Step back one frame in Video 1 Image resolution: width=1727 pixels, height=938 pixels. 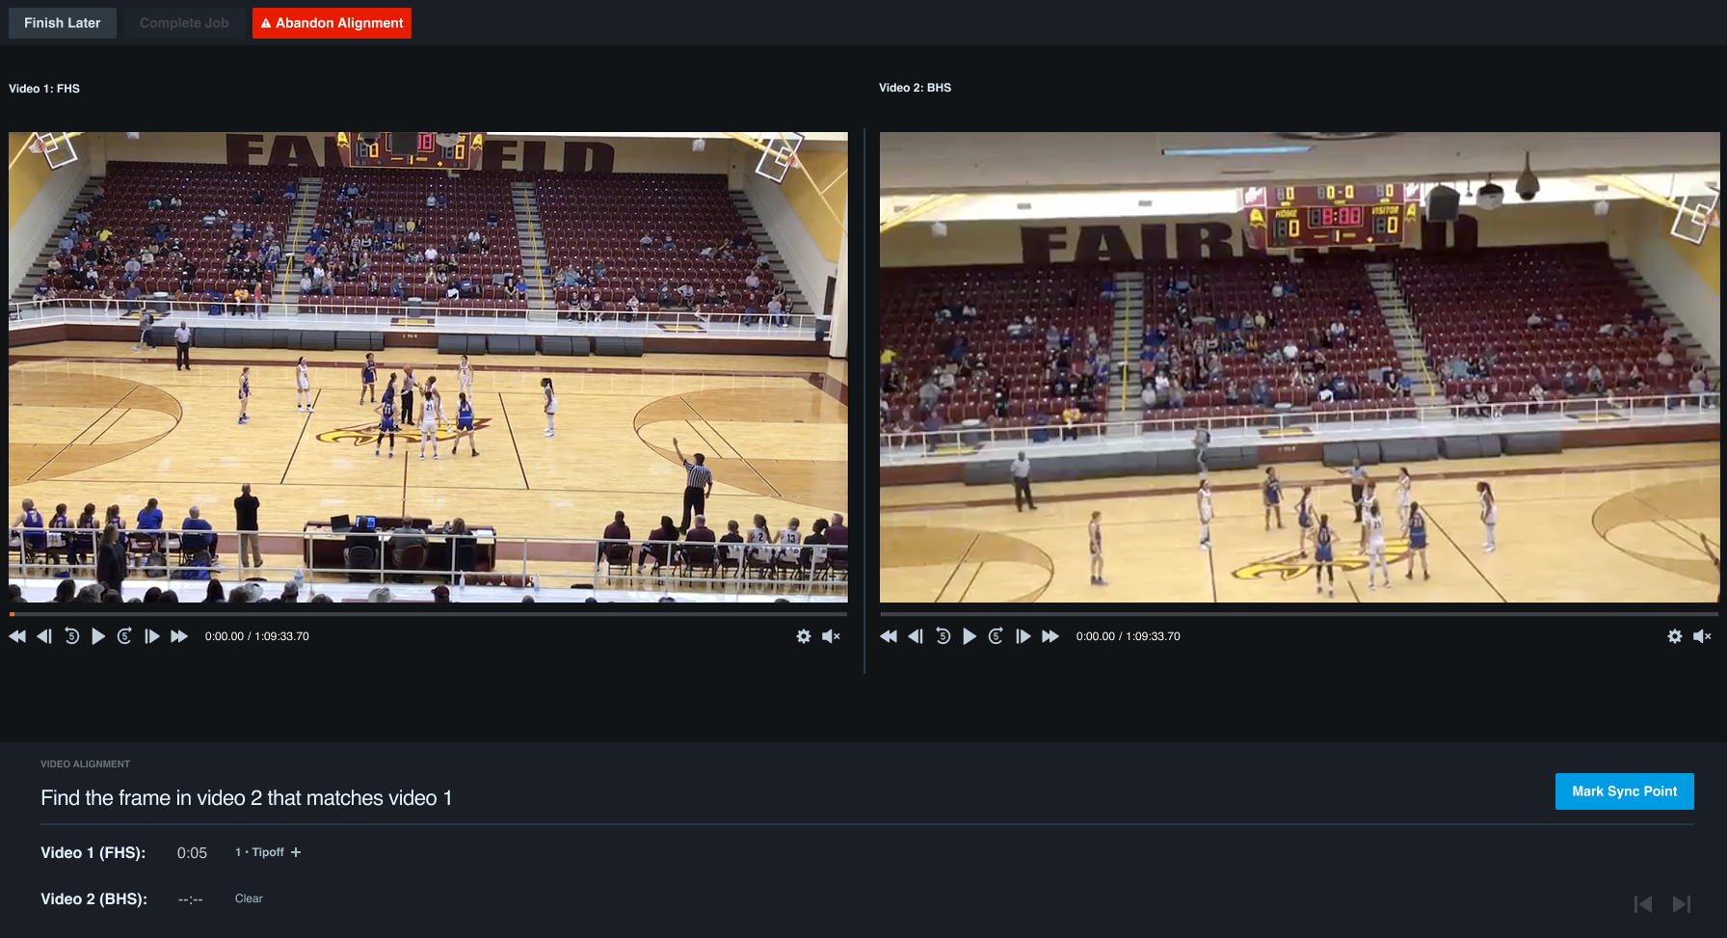tap(44, 636)
